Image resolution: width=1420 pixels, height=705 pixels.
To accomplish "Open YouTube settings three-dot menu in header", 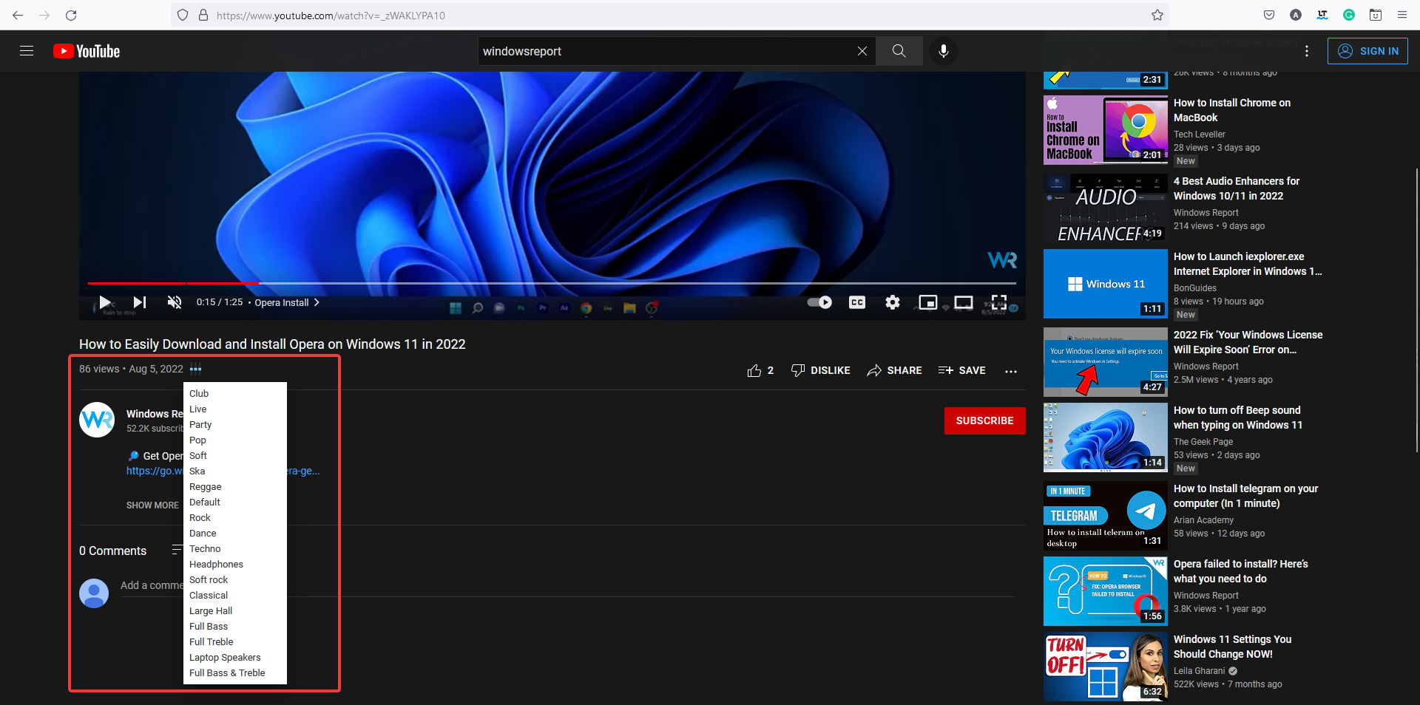I will tap(1307, 51).
